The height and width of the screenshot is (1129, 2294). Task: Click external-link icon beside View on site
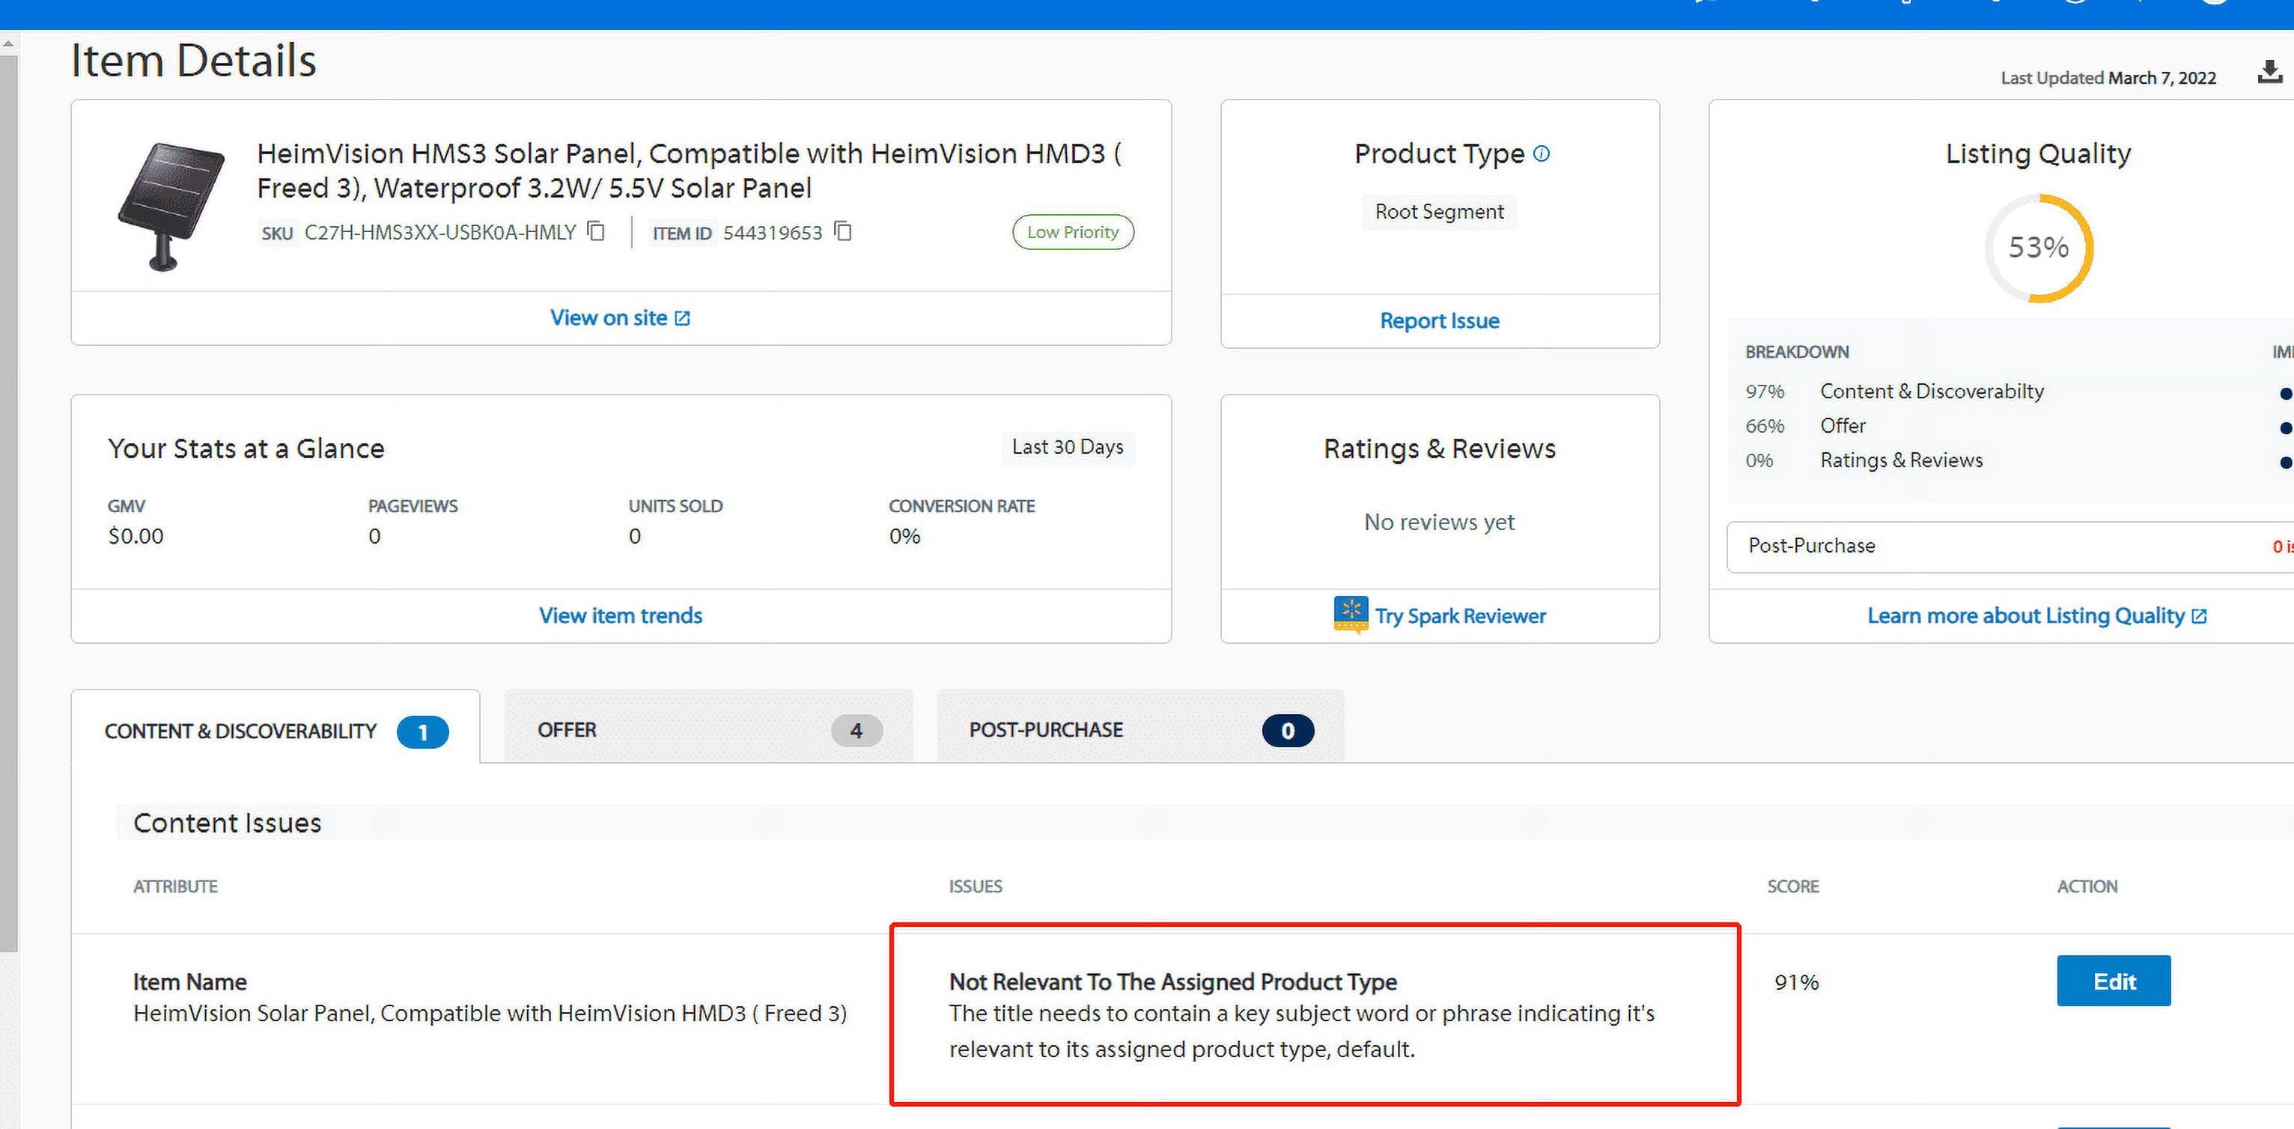pyautogui.click(x=683, y=319)
